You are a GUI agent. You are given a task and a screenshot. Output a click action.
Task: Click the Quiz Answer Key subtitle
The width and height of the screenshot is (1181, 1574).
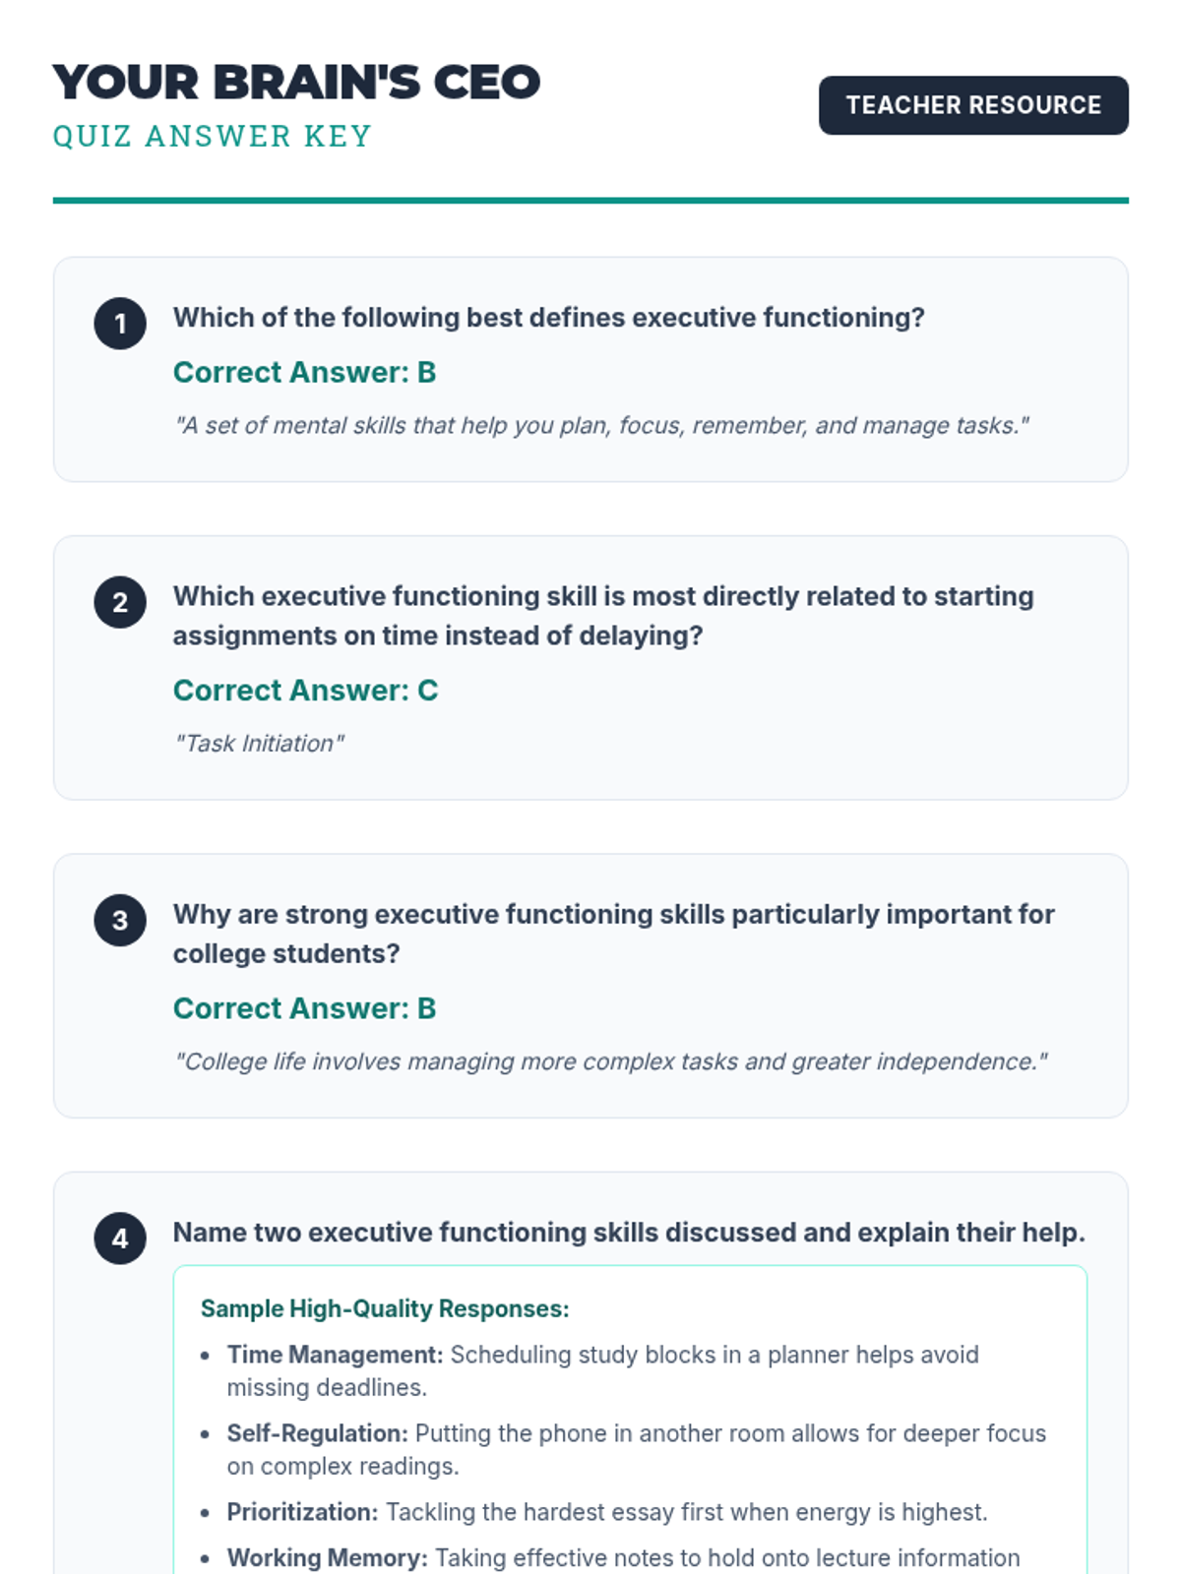(x=212, y=136)
